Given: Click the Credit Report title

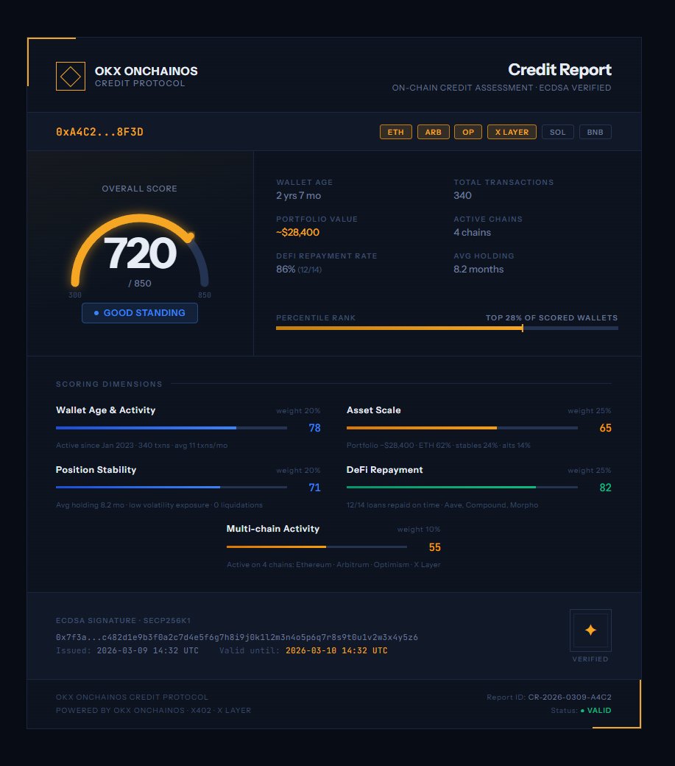Looking at the screenshot, I should tap(559, 70).
